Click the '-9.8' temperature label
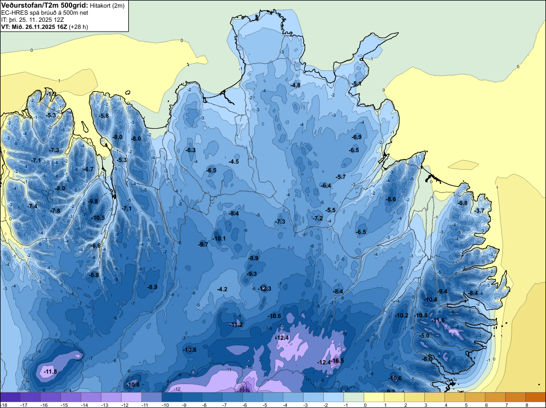This screenshot has width=546, height=408. (x=93, y=201)
